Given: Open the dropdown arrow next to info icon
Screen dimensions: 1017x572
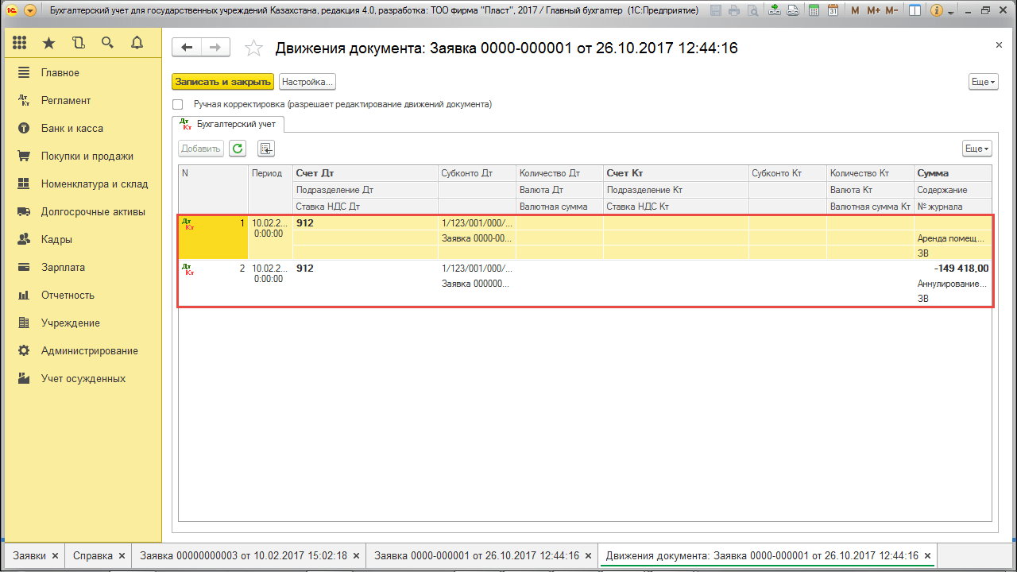Looking at the screenshot, I should [951, 11].
